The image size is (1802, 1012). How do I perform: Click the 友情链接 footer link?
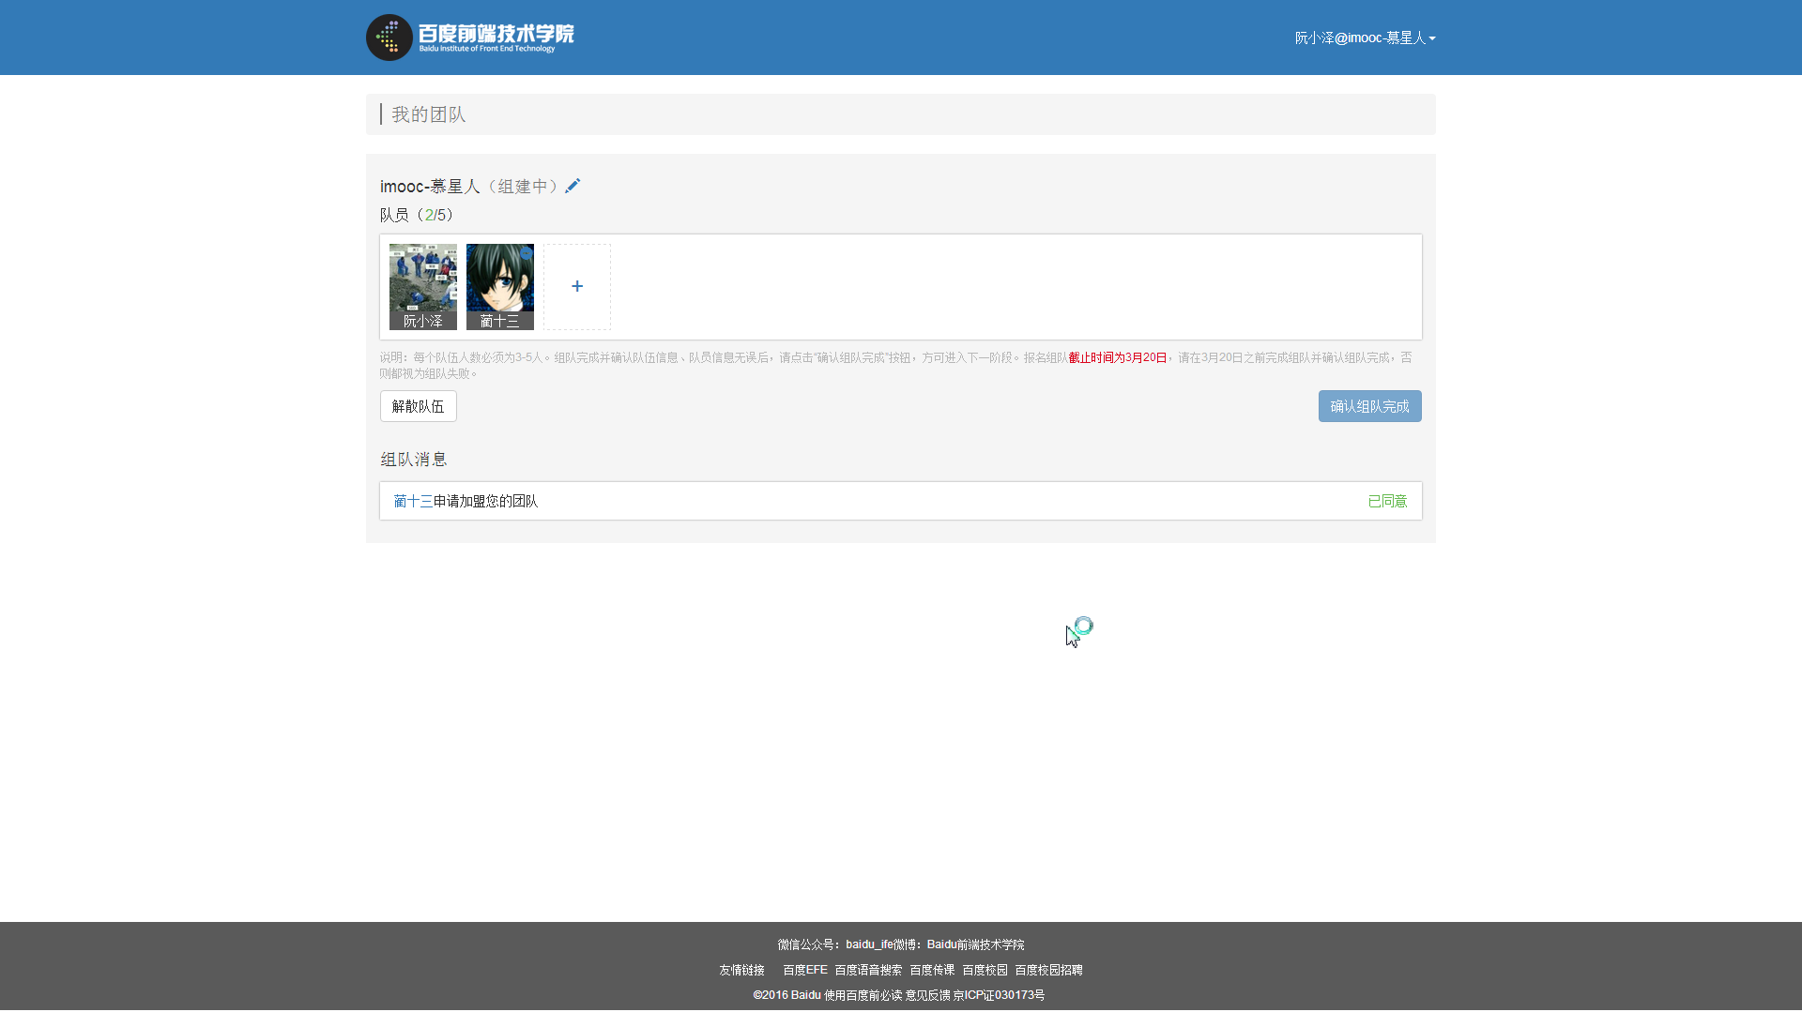(x=741, y=970)
